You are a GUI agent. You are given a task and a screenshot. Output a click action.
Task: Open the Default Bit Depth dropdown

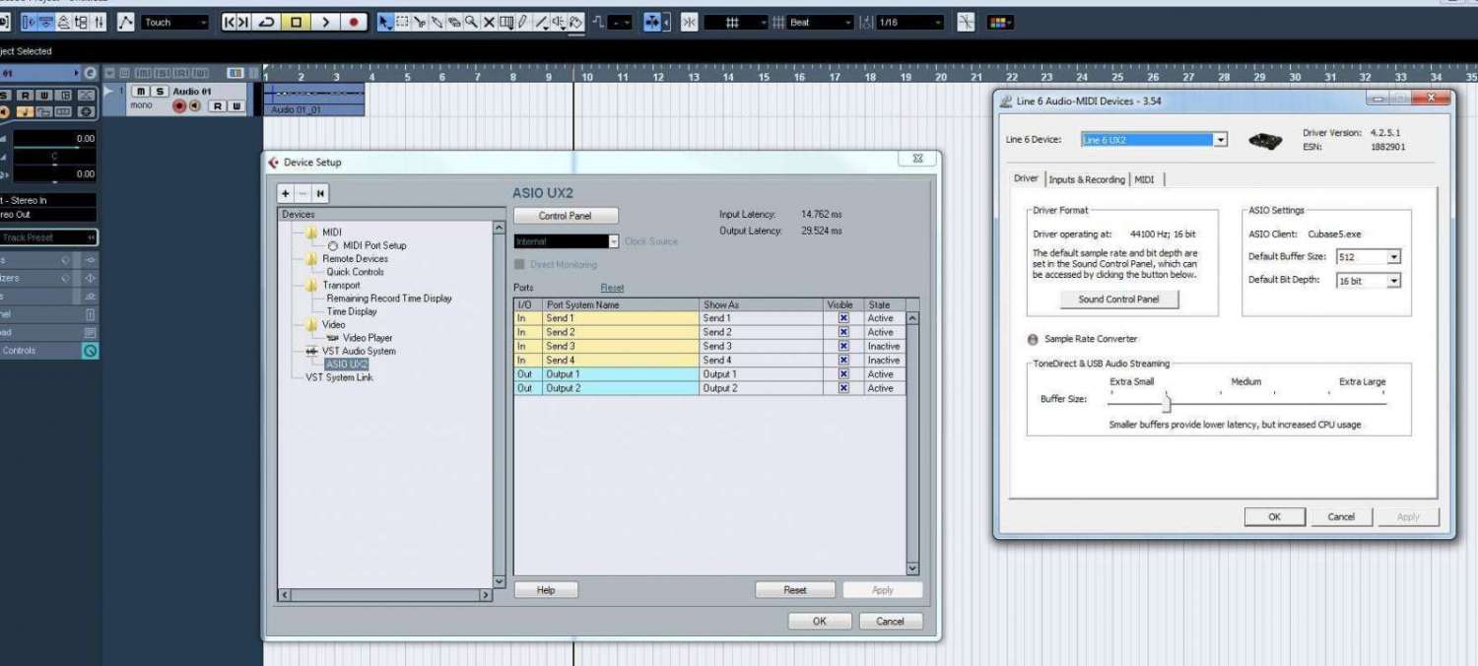[x=1393, y=281]
